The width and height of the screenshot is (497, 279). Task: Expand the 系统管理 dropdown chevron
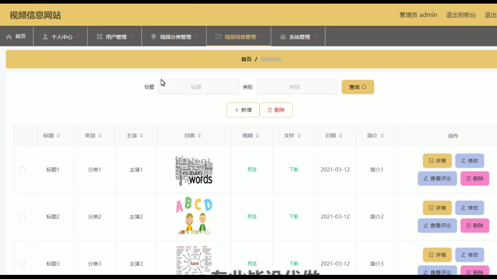(316, 36)
